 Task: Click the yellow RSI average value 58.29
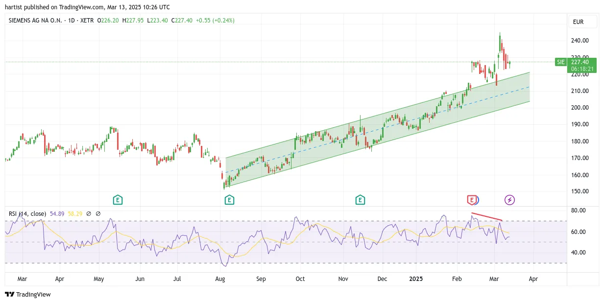pyautogui.click(x=75, y=213)
